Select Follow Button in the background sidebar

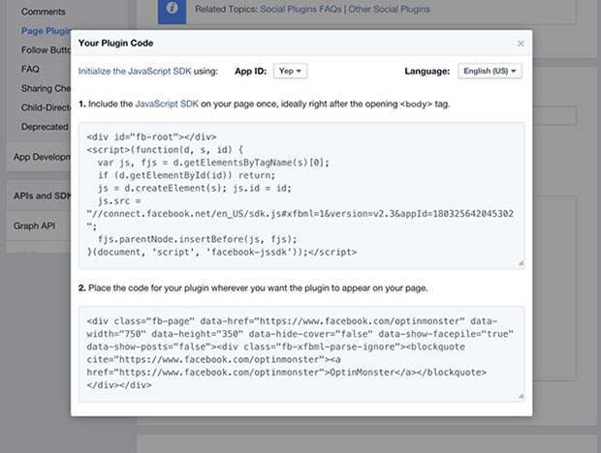46,50
